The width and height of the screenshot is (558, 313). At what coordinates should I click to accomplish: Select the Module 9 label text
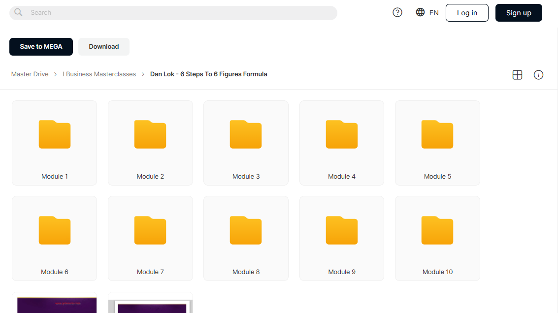tap(342, 272)
